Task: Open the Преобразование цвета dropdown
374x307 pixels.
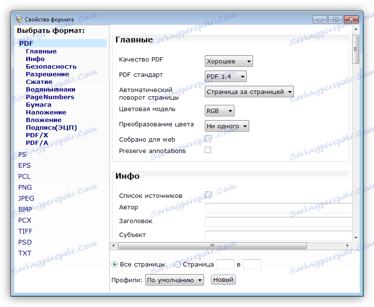Action: pyautogui.click(x=227, y=126)
